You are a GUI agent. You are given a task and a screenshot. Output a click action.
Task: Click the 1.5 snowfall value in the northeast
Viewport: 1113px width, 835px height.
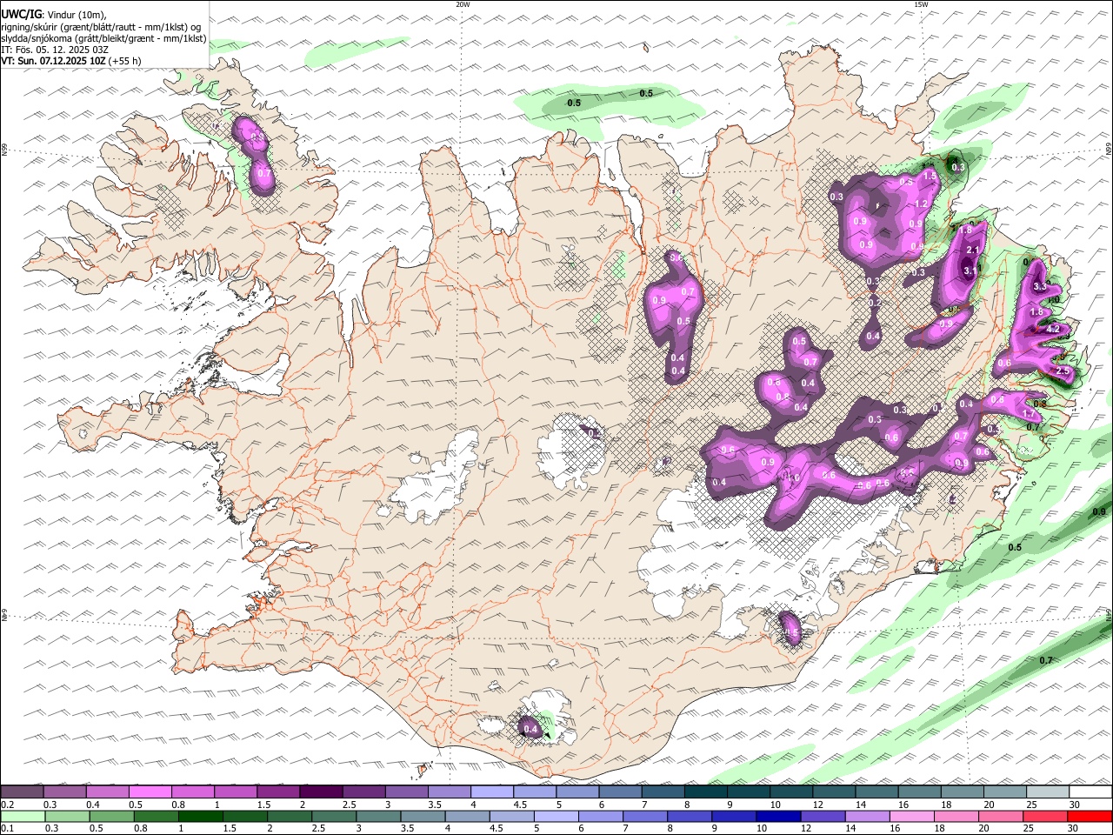pyautogui.click(x=929, y=176)
